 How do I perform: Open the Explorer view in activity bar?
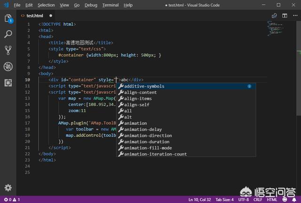tap(8, 19)
